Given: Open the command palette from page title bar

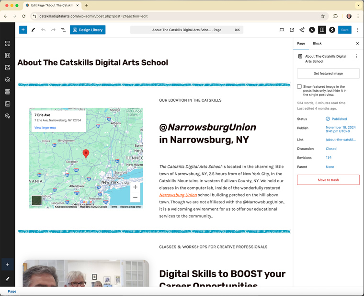Looking at the screenshot, I should (x=187, y=30).
